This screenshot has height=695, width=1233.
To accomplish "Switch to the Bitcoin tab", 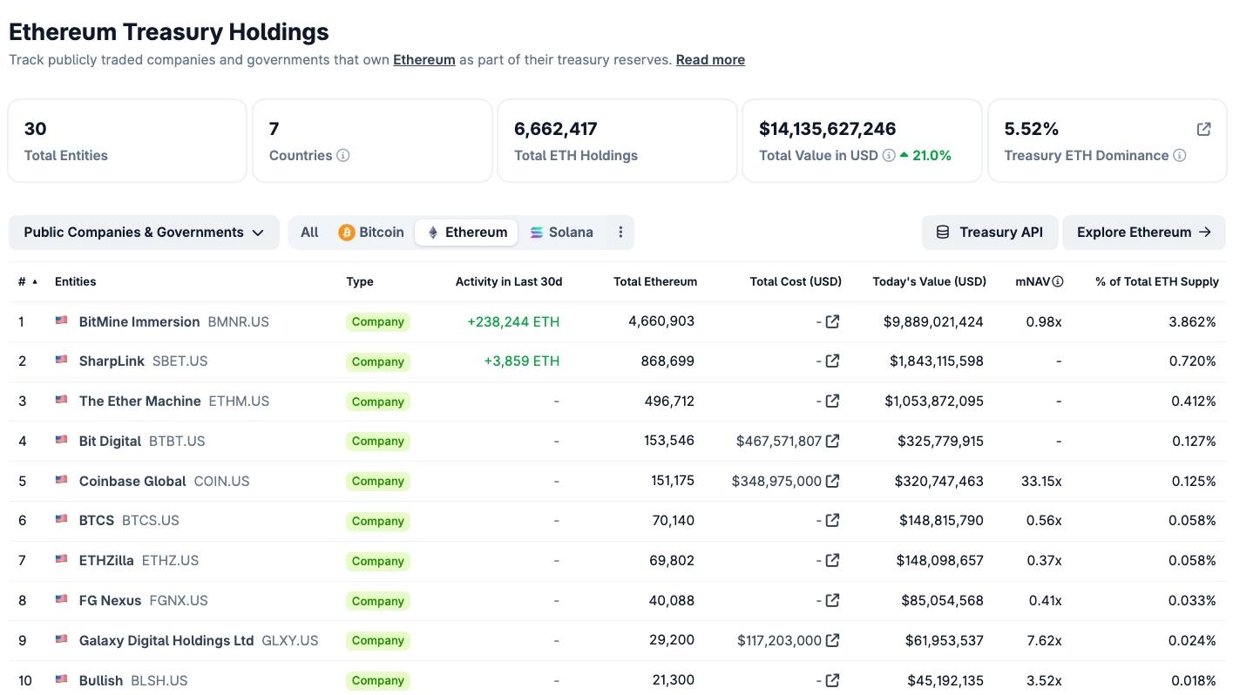I will coord(371,233).
